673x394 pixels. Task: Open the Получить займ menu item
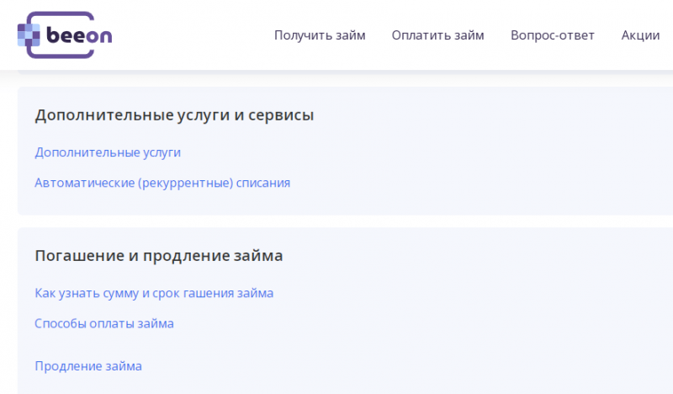320,35
